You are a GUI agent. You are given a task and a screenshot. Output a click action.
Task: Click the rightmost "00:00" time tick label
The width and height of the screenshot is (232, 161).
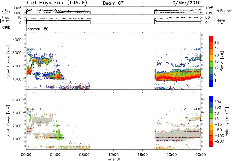click(x=201, y=155)
